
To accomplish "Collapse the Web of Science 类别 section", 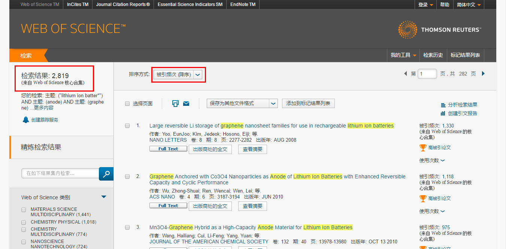I will (104, 197).
